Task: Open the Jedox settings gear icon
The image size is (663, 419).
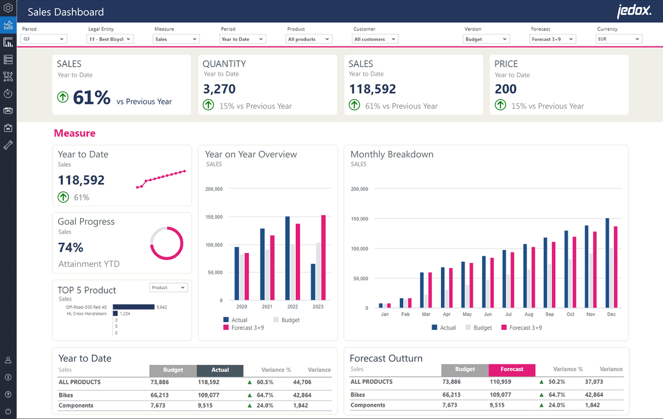Action: (x=8, y=8)
